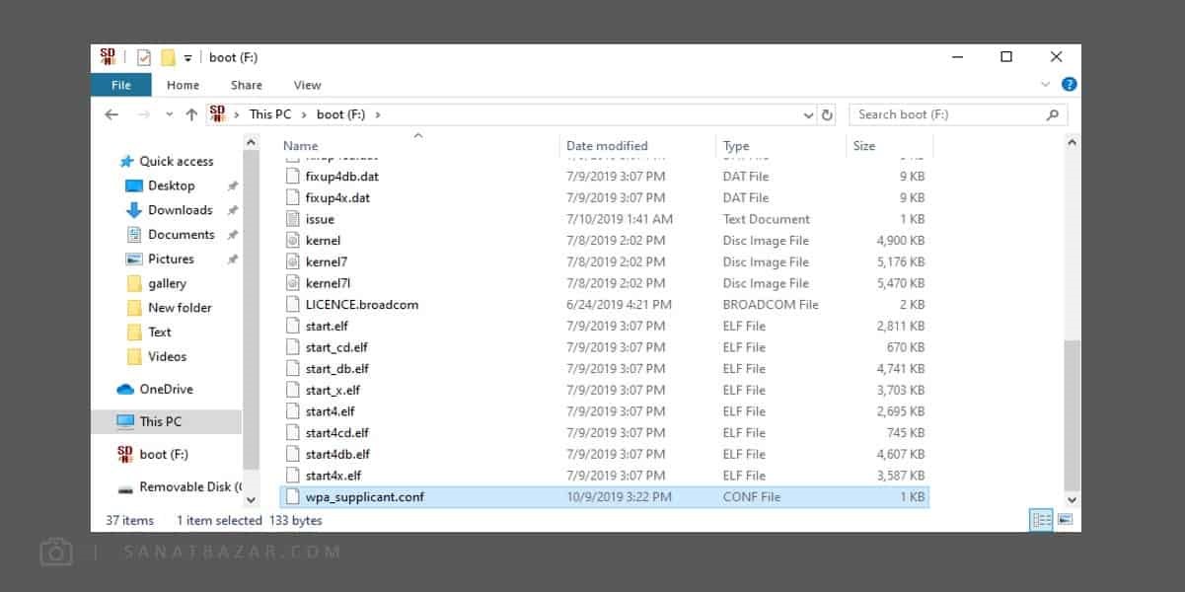Open Desktop in the navigation pane
Image resolution: width=1185 pixels, height=592 pixels.
point(171,185)
